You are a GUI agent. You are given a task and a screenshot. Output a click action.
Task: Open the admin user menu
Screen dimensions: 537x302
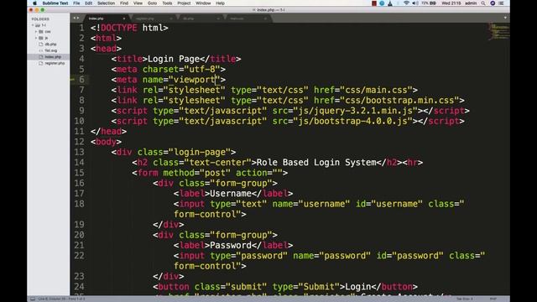point(471,3)
